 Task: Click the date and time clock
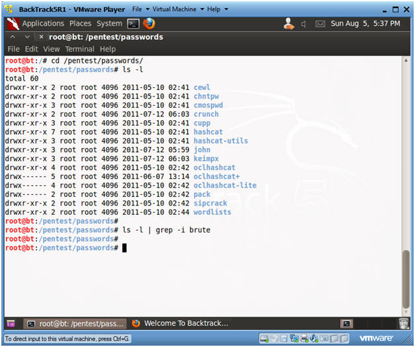pos(365,24)
